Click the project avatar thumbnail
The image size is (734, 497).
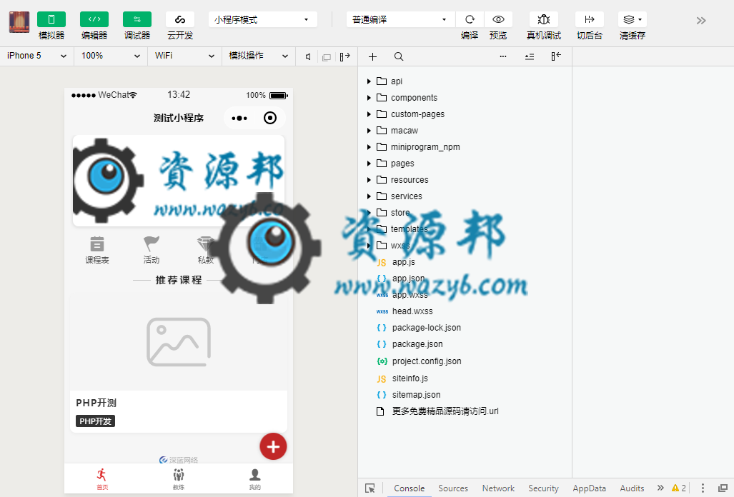[19, 22]
